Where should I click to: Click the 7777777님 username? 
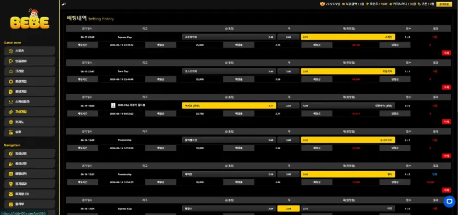point(333,4)
